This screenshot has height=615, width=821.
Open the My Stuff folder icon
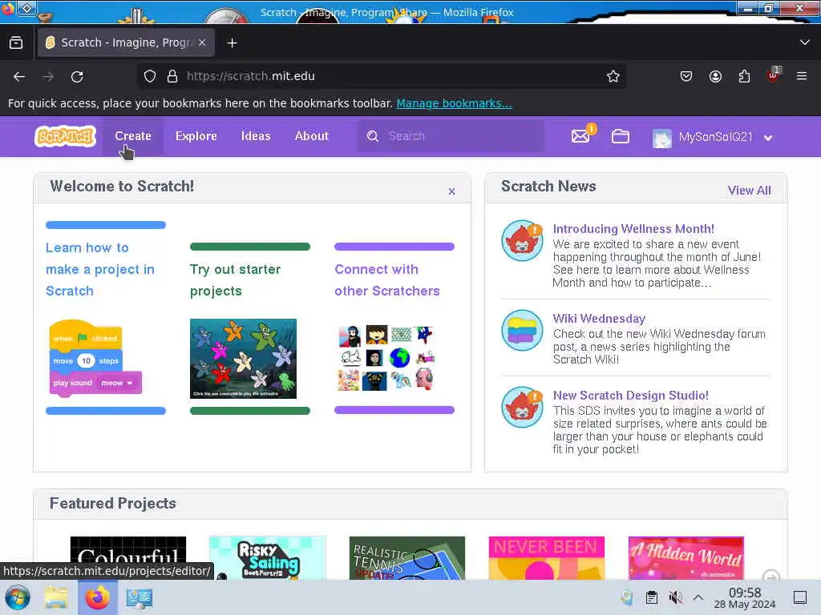[x=621, y=136]
